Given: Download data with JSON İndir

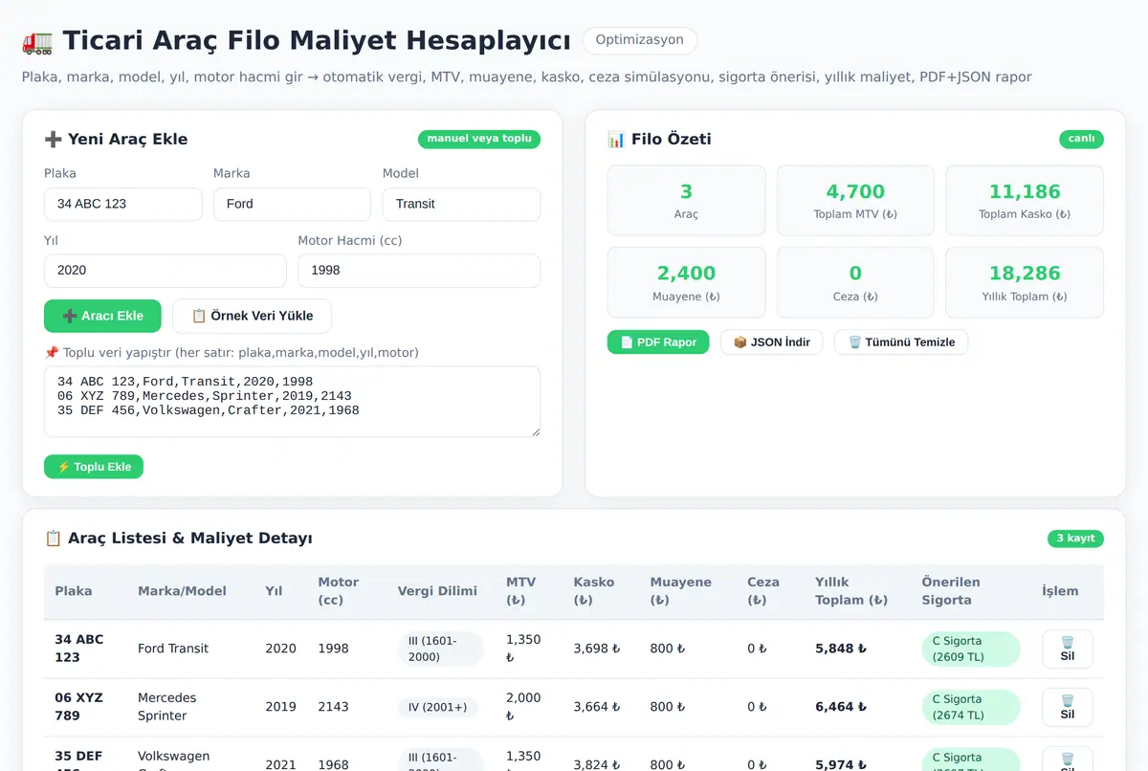Looking at the screenshot, I should point(772,342).
